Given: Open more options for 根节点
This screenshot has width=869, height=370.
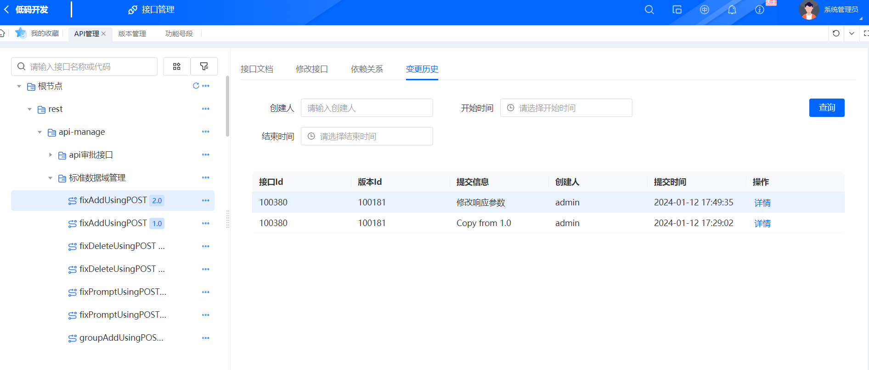Looking at the screenshot, I should 206,86.
